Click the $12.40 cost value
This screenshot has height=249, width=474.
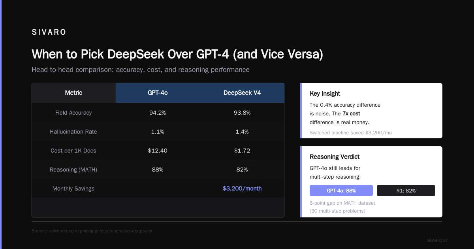158,151
